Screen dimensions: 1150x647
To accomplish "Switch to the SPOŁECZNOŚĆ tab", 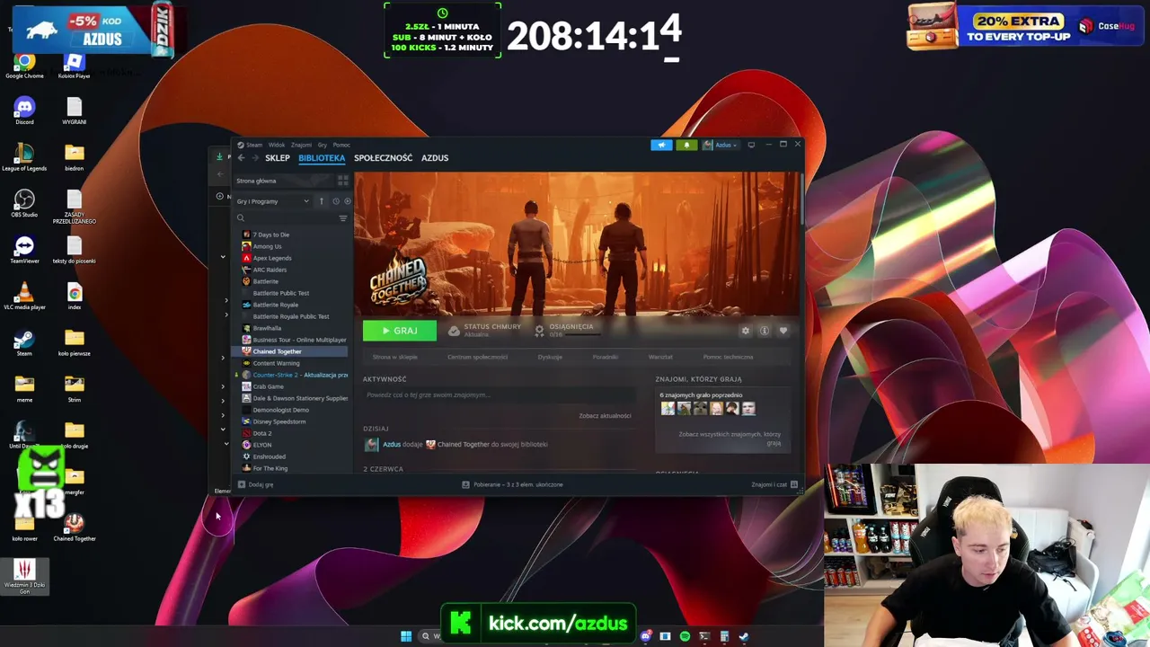I will (x=384, y=158).
